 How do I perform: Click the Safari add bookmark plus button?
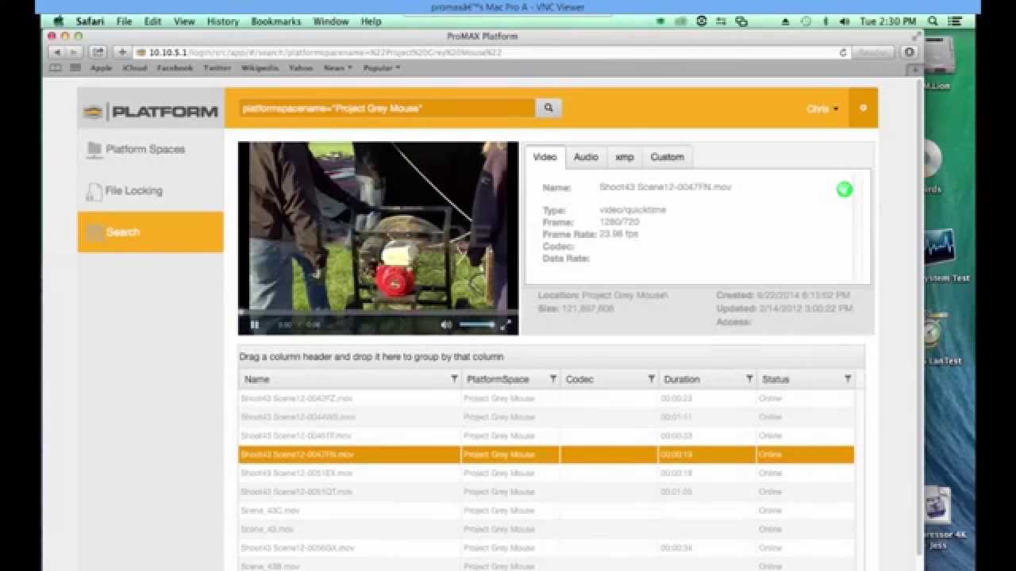(x=122, y=52)
